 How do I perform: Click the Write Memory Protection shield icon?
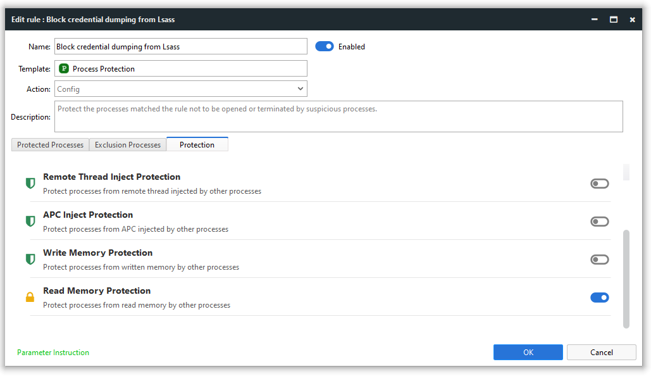30,260
